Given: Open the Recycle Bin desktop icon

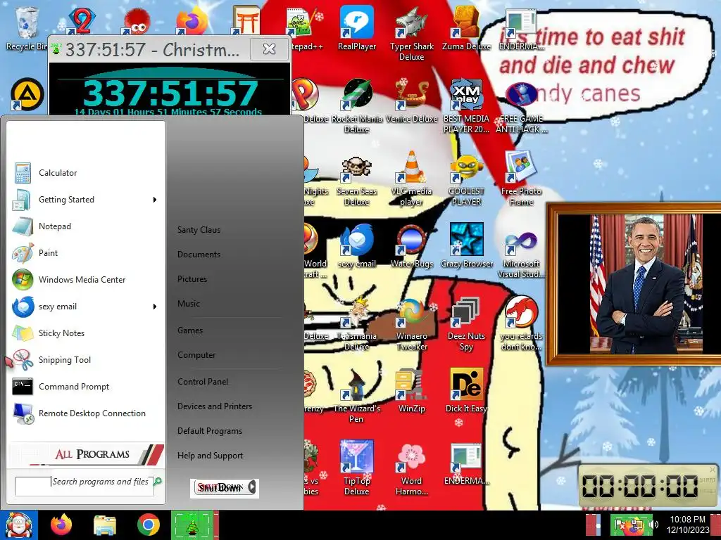Looking at the screenshot, I should coord(26,28).
